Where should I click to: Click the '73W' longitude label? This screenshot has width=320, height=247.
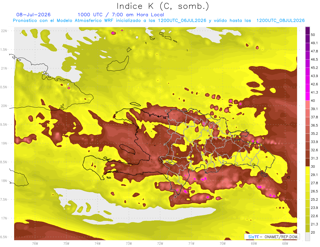click(129, 243)
